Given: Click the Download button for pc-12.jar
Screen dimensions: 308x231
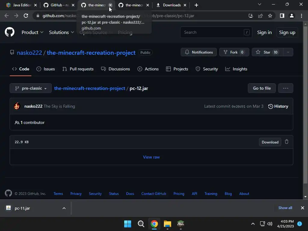Looking at the screenshot, I should pyautogui.click(x=270, y=142).
